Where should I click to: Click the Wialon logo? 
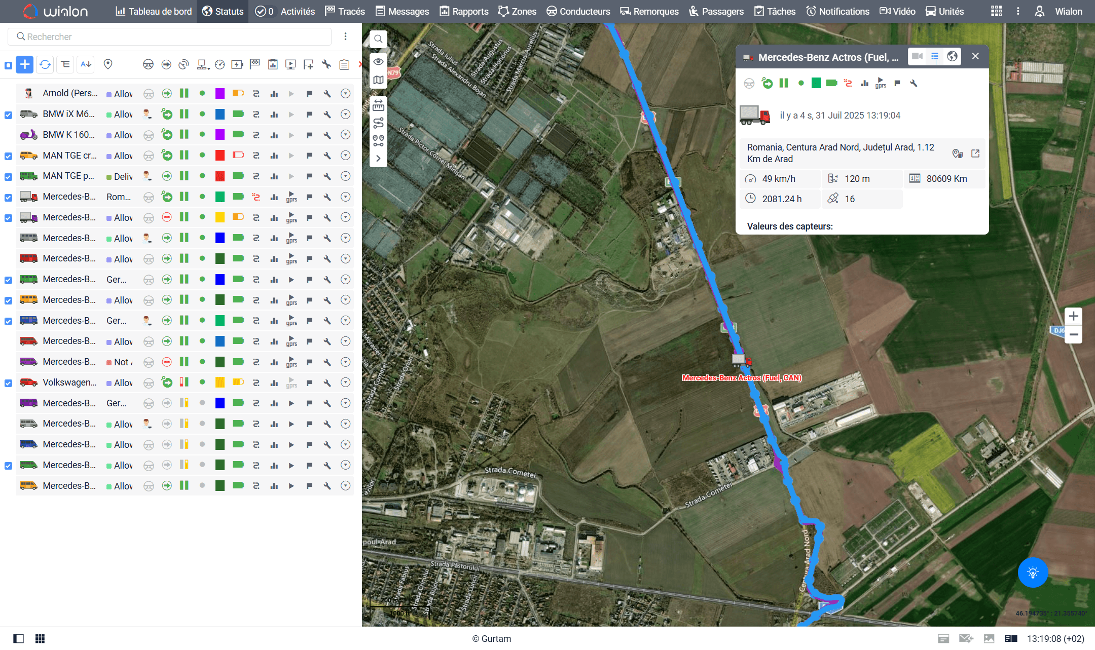pyautogui.click(x=55, y=11)
